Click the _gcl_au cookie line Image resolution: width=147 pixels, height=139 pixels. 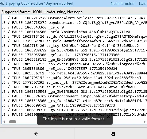coord(61,55)
